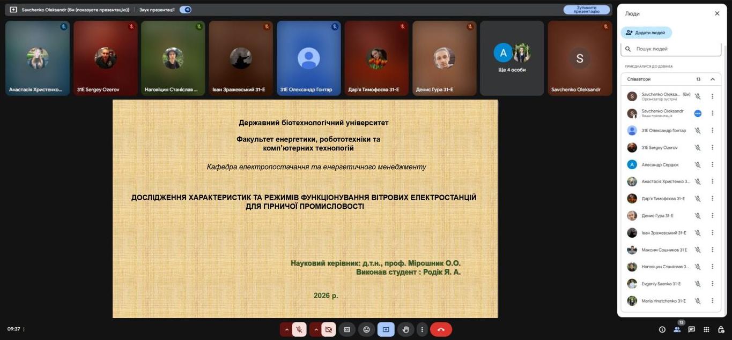Viewport: 732px width, 340px height.
Task: Turn on camera in the bottom toolbar
Action: (328, 330)
